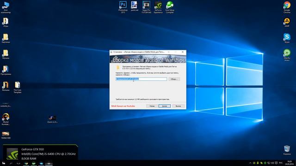Open the Recycle Bin (Корзина)
Viewport: 296px width, 166px height.
(287, 150)
